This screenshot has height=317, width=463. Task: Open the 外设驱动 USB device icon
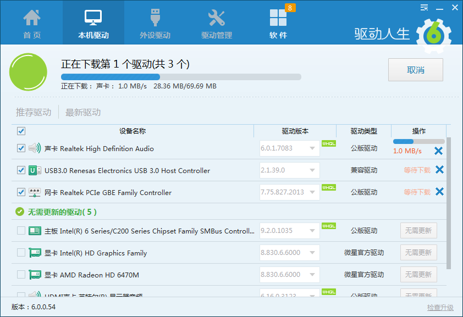pos(155,19)
